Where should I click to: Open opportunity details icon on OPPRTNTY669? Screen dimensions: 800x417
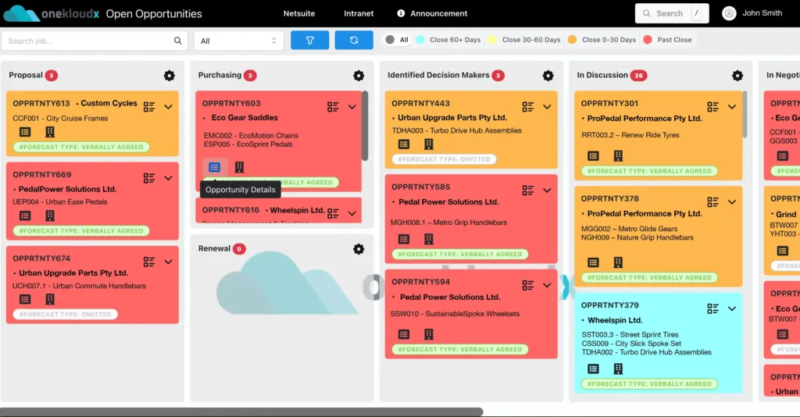pos(25,216)
